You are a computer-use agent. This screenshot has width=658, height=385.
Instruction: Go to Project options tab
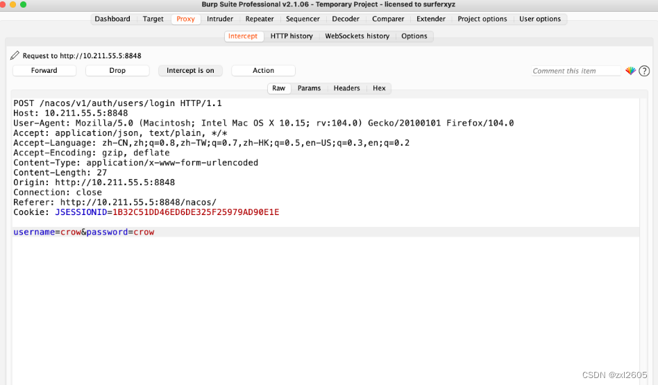pyautogui.click(x=482, y=19)
